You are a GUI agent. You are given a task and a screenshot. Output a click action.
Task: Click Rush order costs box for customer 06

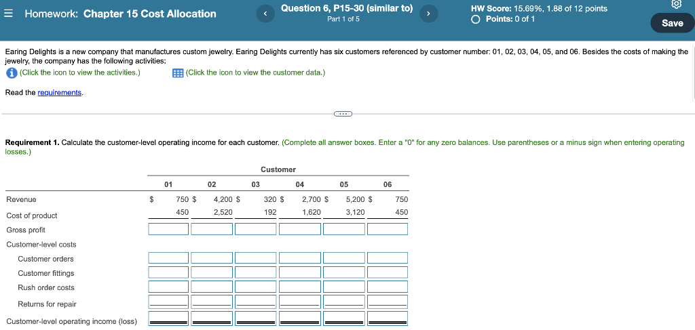(x=388, y=287)
